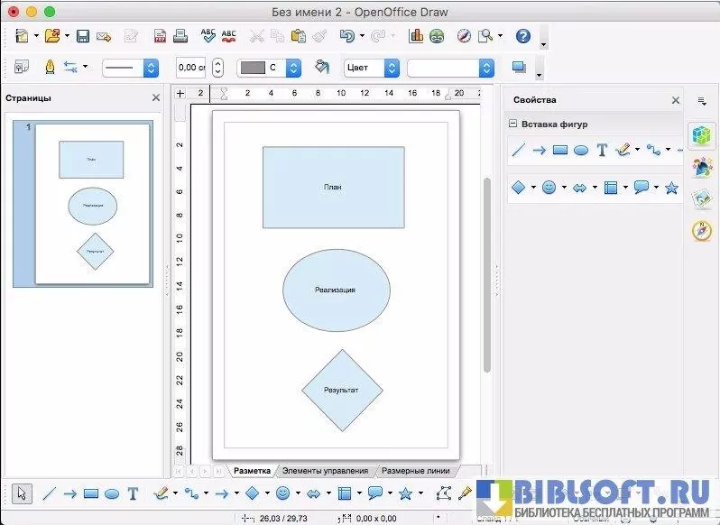
Task: Close the Страницы panel
Action: [155, 97]
